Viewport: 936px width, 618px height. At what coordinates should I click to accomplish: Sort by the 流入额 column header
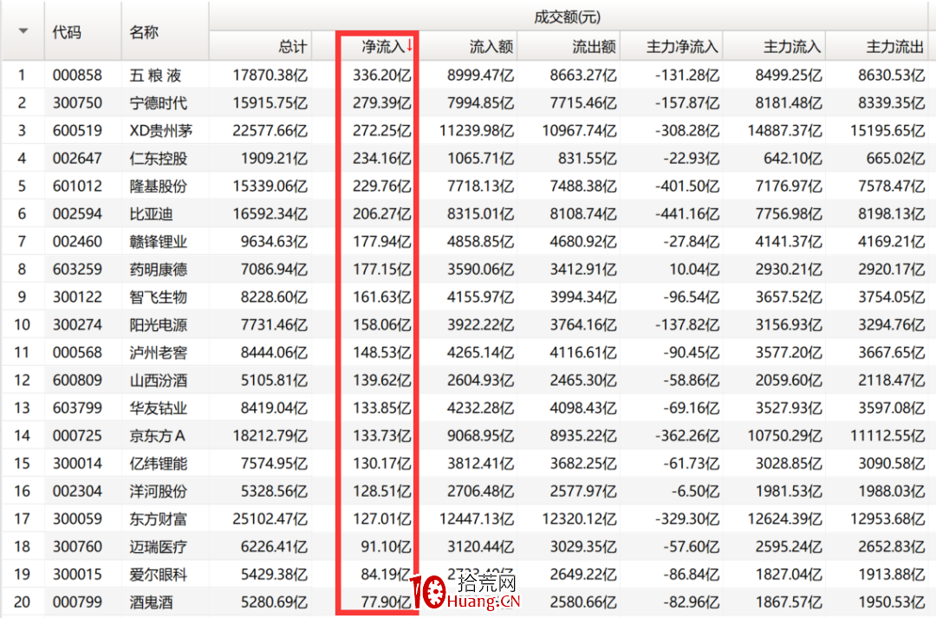(491, 47)
